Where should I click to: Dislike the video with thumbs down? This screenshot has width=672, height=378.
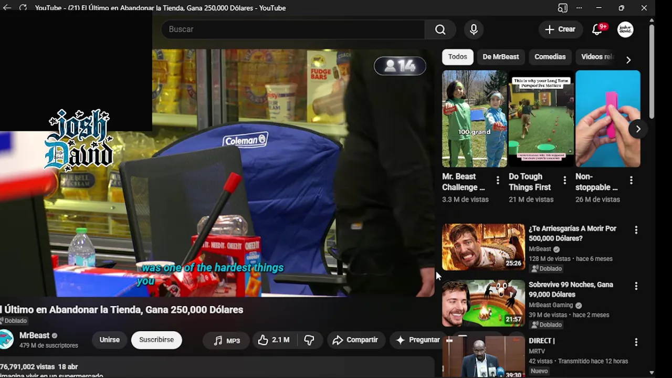309,340
